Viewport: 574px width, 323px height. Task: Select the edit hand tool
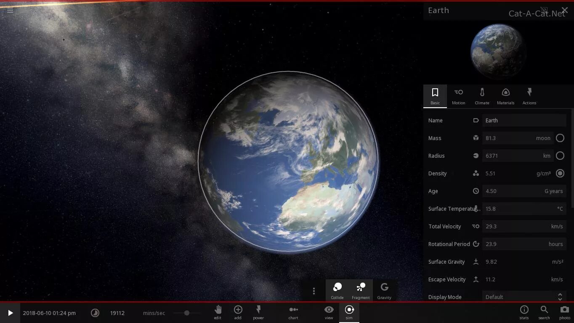click(x=218, y=312)
